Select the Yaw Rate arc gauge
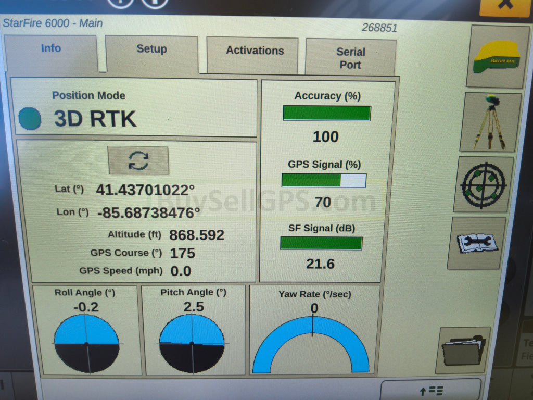 pos(311,344)
